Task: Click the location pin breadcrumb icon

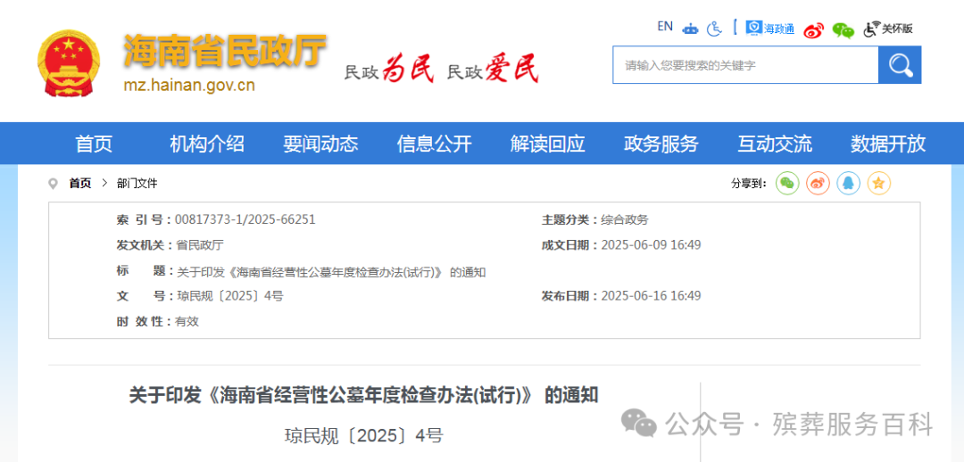Action: pyautogui.click(x=54, y=183)
